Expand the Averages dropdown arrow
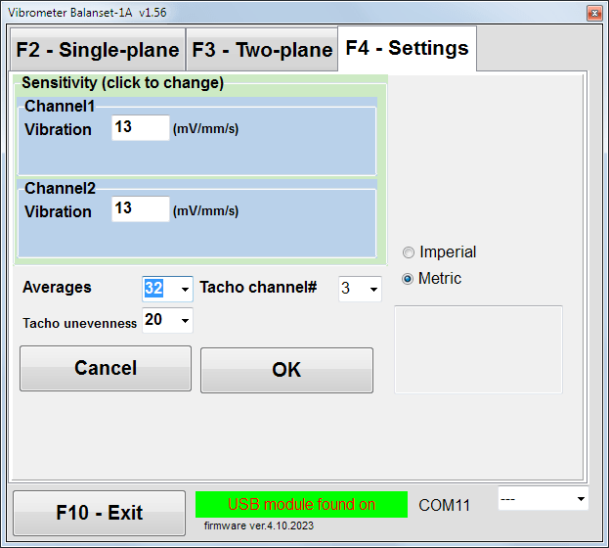Image resolution: width=609 pixels, height=548 pixels. tap(185, 289)
